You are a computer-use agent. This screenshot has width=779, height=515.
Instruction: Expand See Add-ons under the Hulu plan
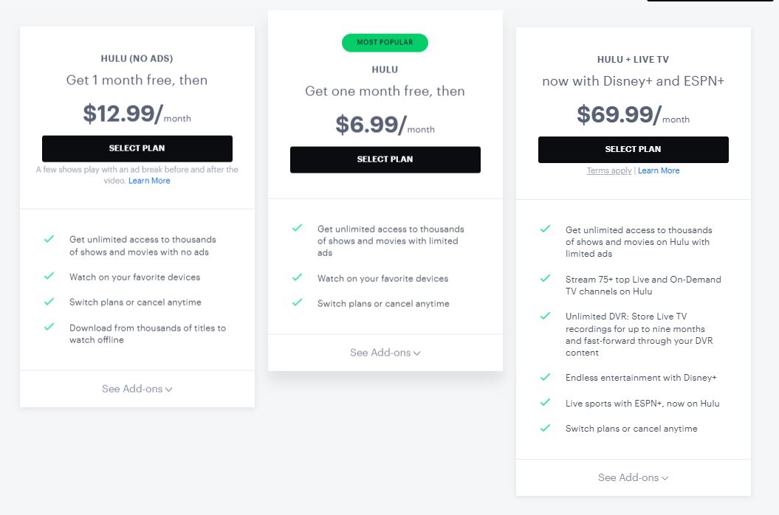[x=385, y=353]
